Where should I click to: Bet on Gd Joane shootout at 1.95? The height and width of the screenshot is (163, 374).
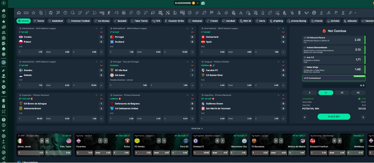(169, 85)
